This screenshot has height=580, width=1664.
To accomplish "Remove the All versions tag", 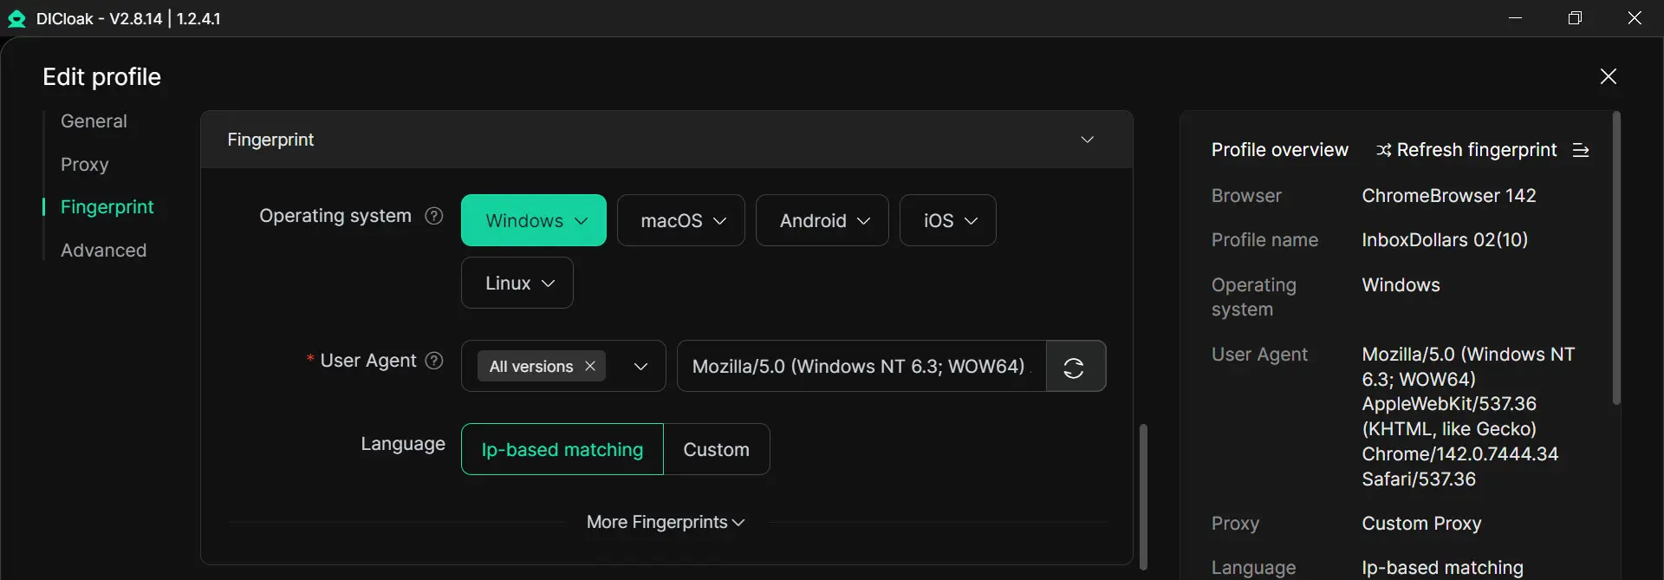I will [x=590, y=366].
